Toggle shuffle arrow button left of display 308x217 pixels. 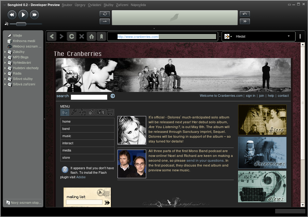[x=105, y=21]
